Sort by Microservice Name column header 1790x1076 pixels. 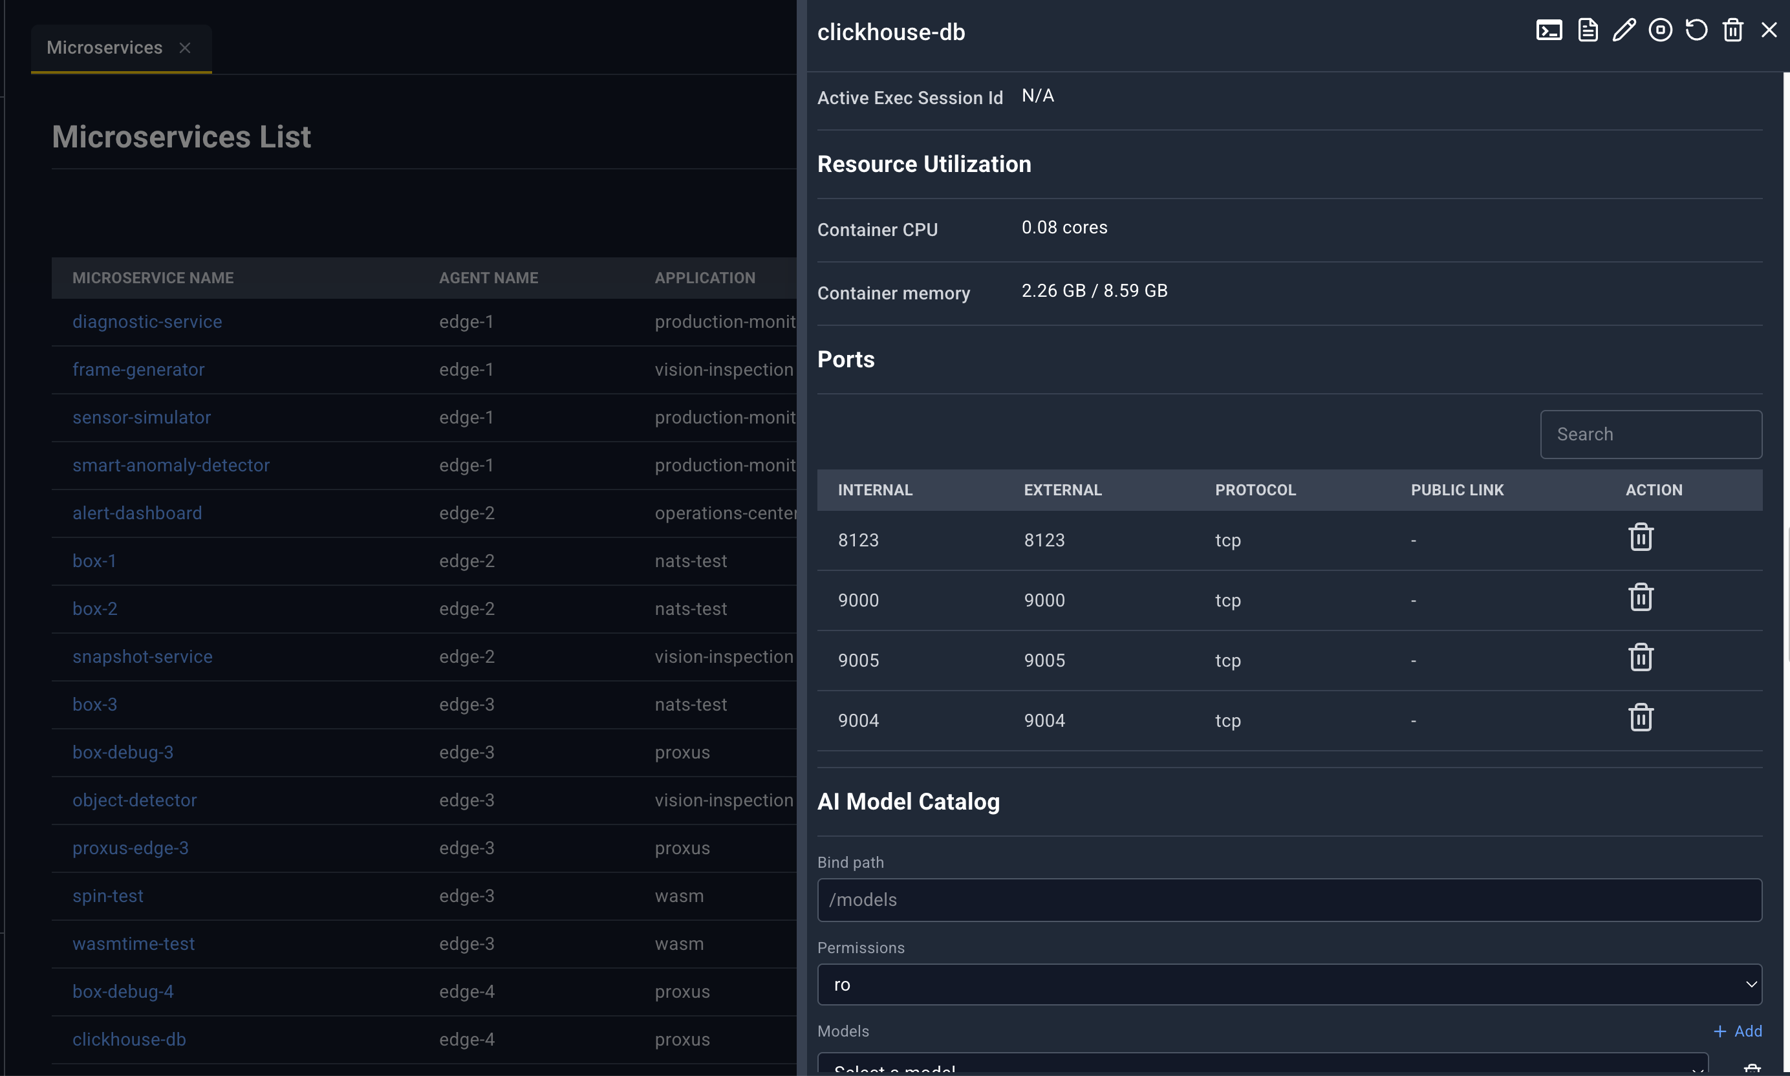tap(153, 277)
